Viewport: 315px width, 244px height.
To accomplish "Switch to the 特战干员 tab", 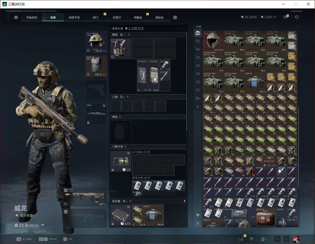I will 74,17.
